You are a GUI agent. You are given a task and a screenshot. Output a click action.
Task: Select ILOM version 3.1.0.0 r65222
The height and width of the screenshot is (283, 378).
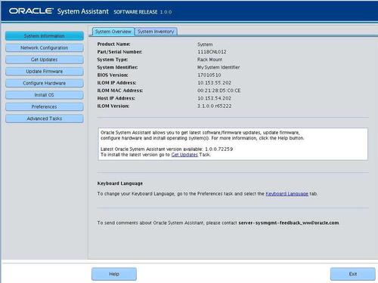pyautogui.click(x=215, y=106)
